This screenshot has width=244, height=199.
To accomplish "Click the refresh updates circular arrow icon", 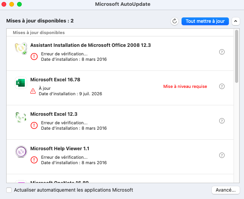I will pos(175,21).
